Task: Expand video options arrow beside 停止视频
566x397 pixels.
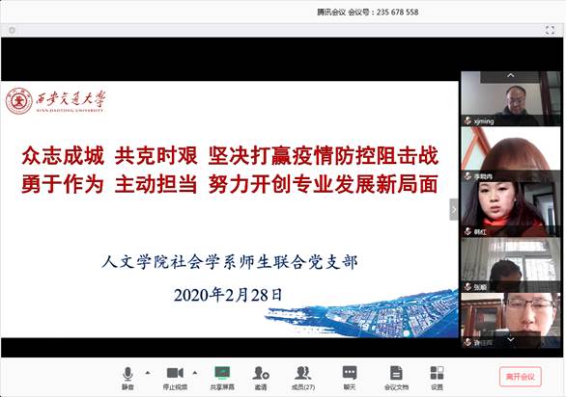Action: 195,373
